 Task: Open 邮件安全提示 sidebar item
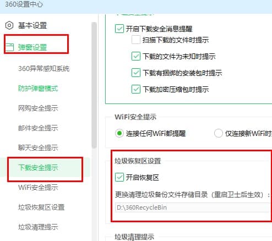pos(38,128)
